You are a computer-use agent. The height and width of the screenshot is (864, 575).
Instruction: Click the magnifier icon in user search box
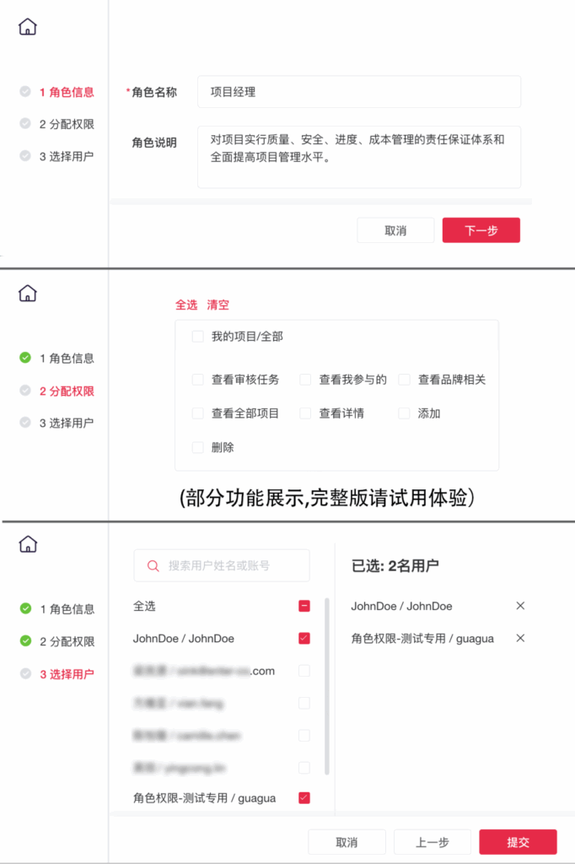153,566
